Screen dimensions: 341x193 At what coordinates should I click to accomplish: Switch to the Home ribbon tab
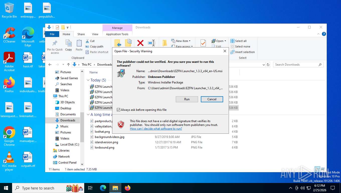tap(66, 34)
